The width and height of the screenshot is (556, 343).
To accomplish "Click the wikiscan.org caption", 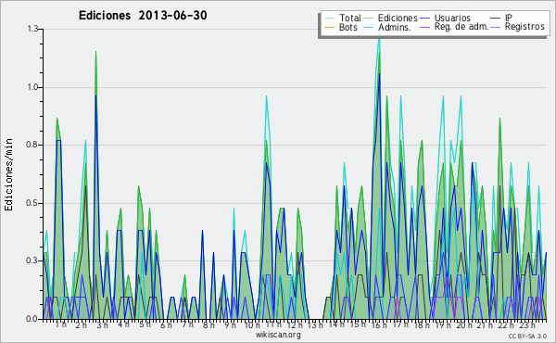I will [x=278, y=335].
